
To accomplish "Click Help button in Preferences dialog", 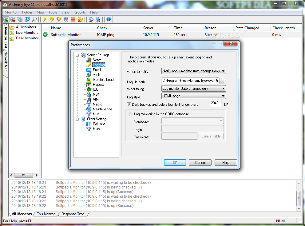I will (226, 163).
